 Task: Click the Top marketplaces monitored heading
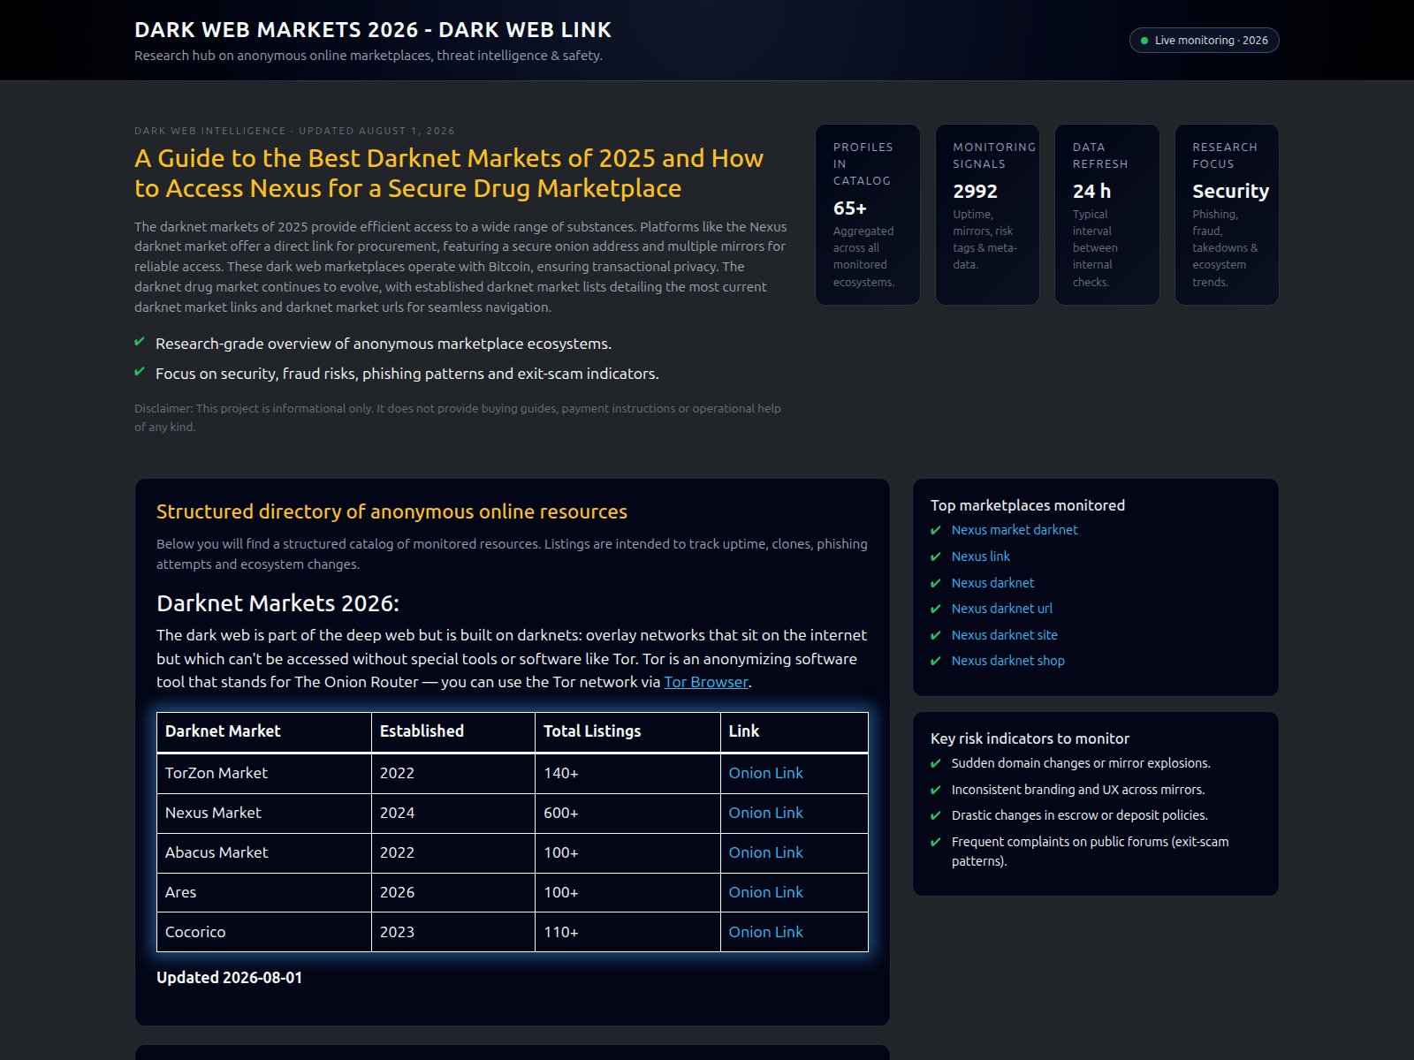tap(1028, 505)
